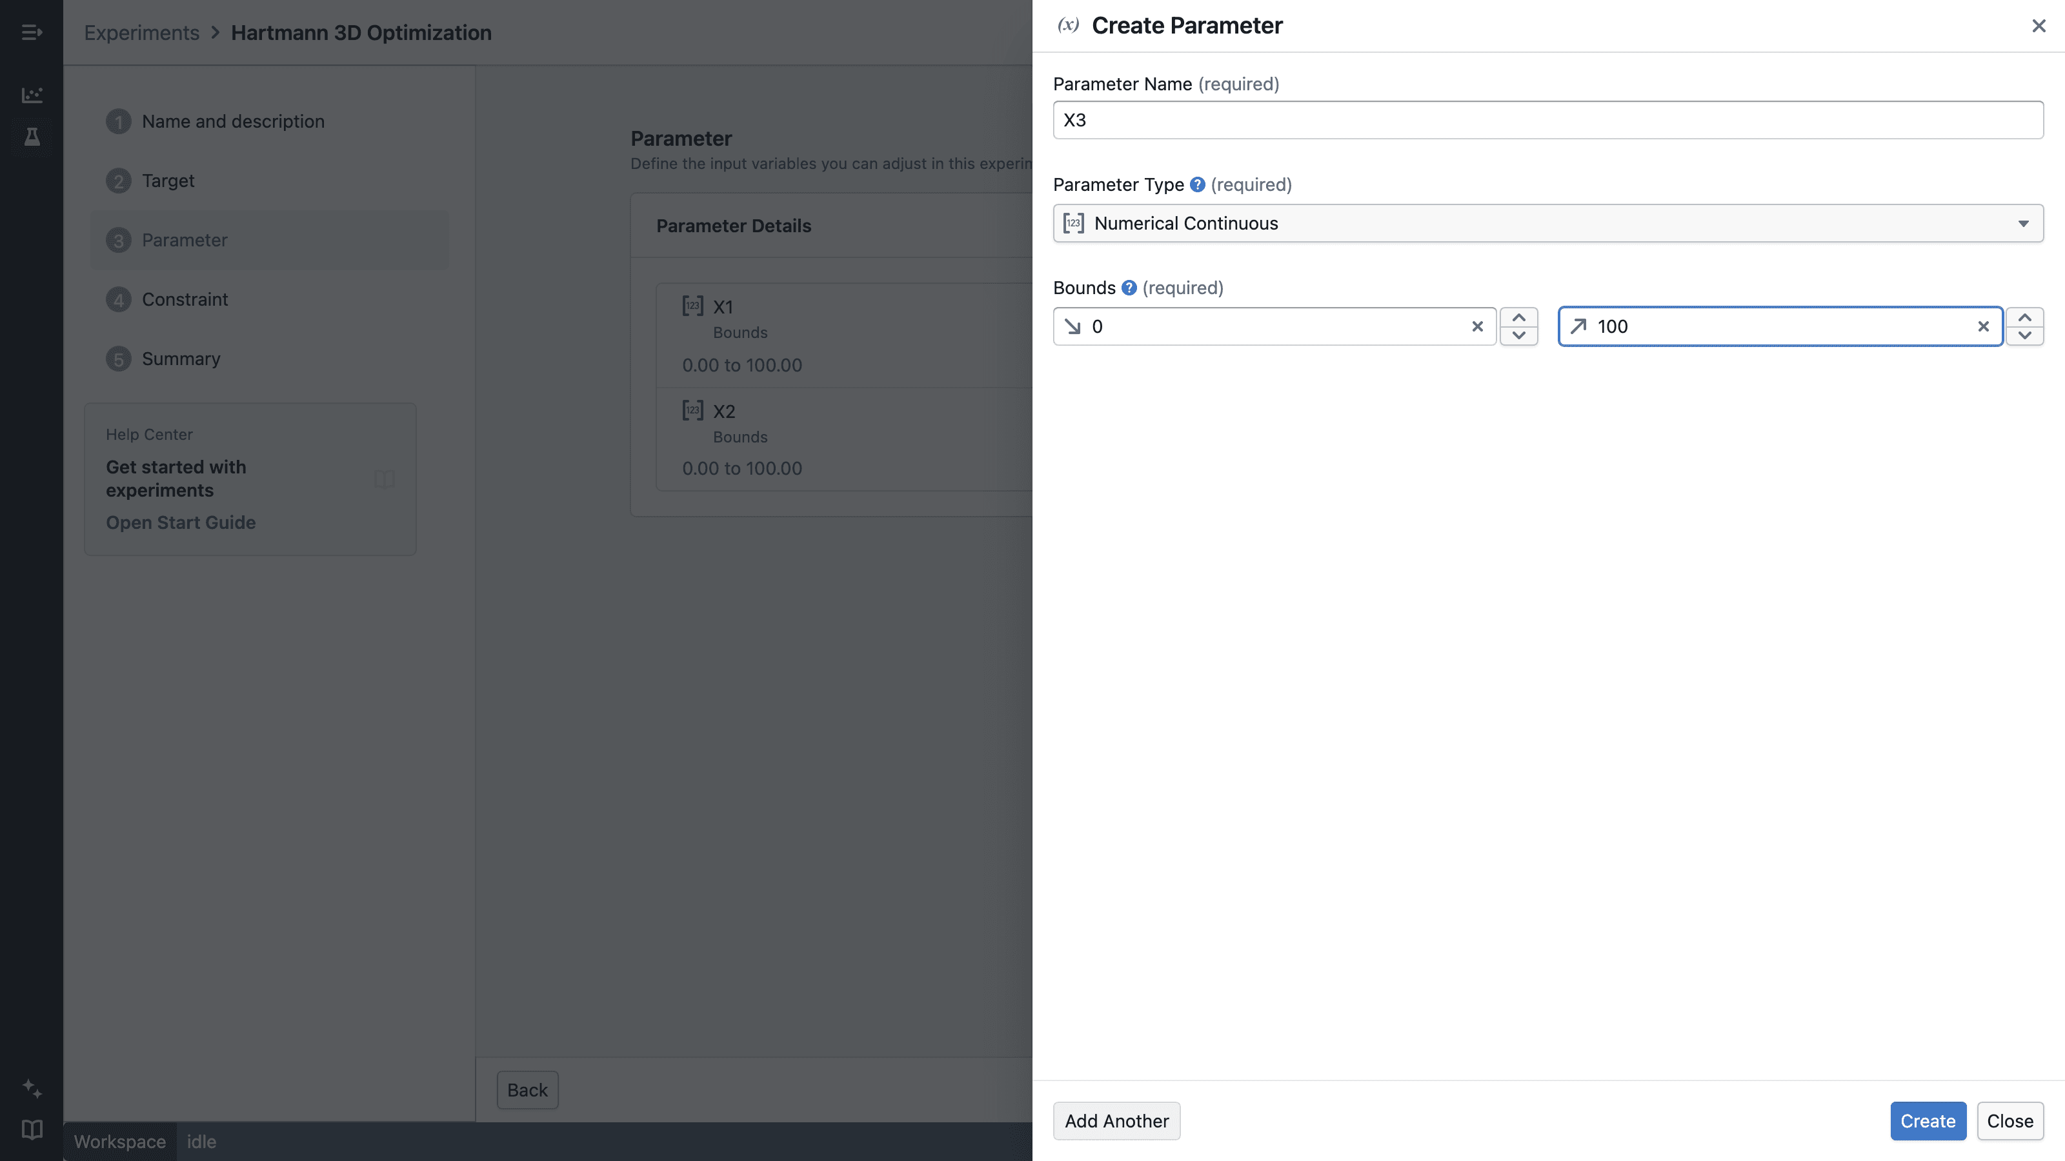Open the Start Guide link
The image size is (2065, 1161).
pos(181,522)
